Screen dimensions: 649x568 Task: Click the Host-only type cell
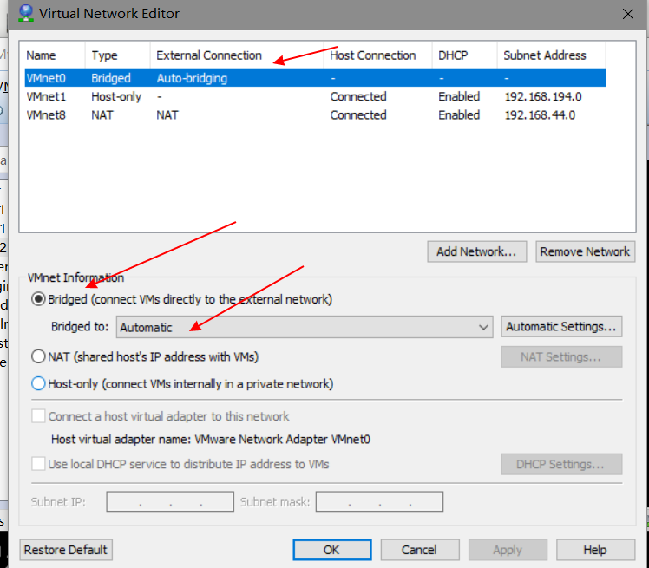(116, 96)
